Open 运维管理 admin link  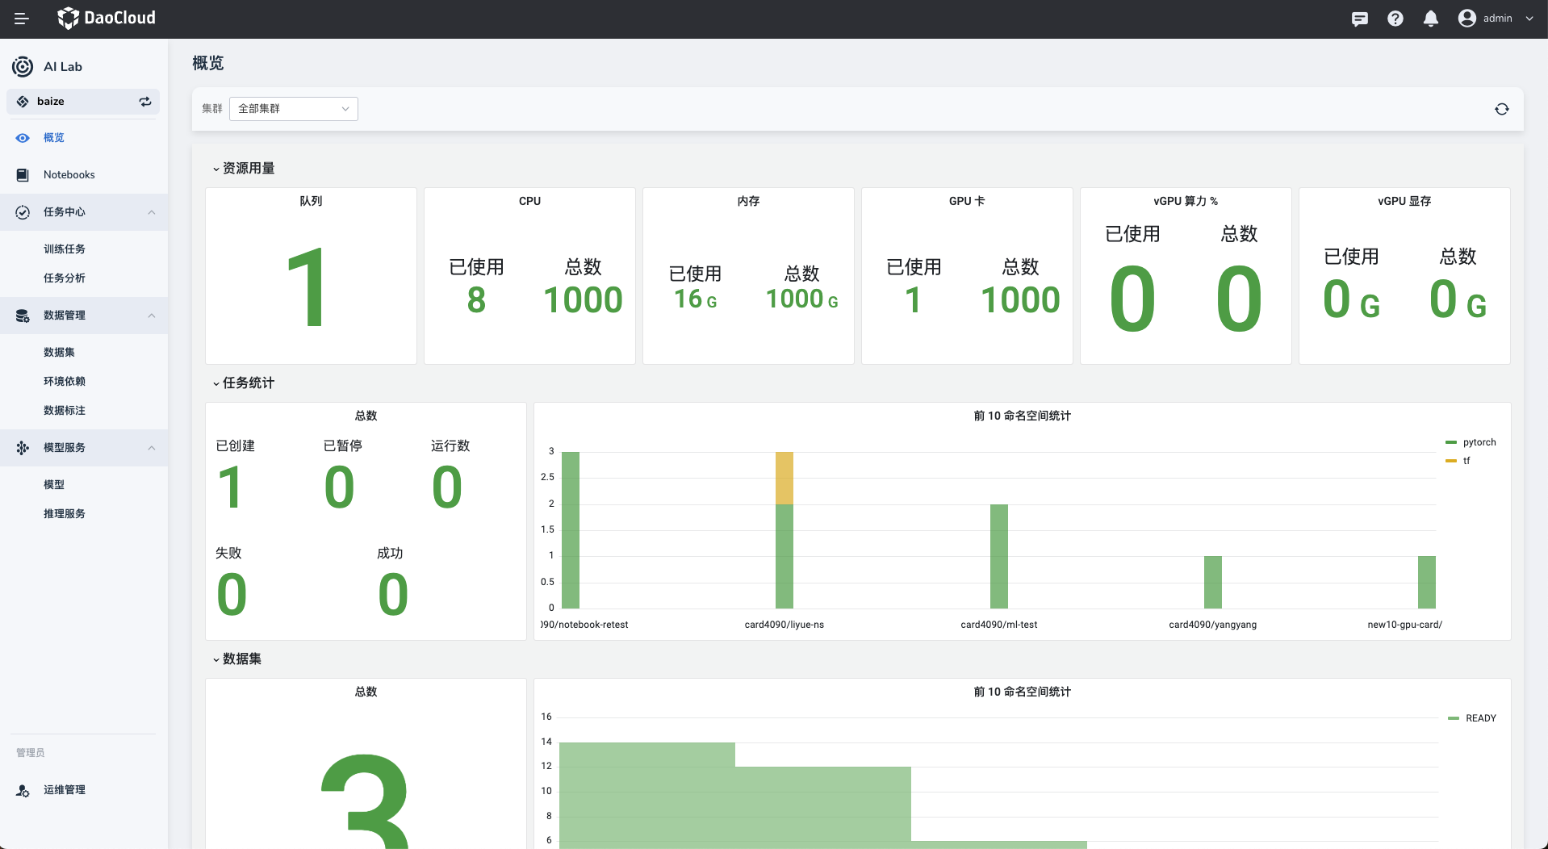tap(65, 790)
